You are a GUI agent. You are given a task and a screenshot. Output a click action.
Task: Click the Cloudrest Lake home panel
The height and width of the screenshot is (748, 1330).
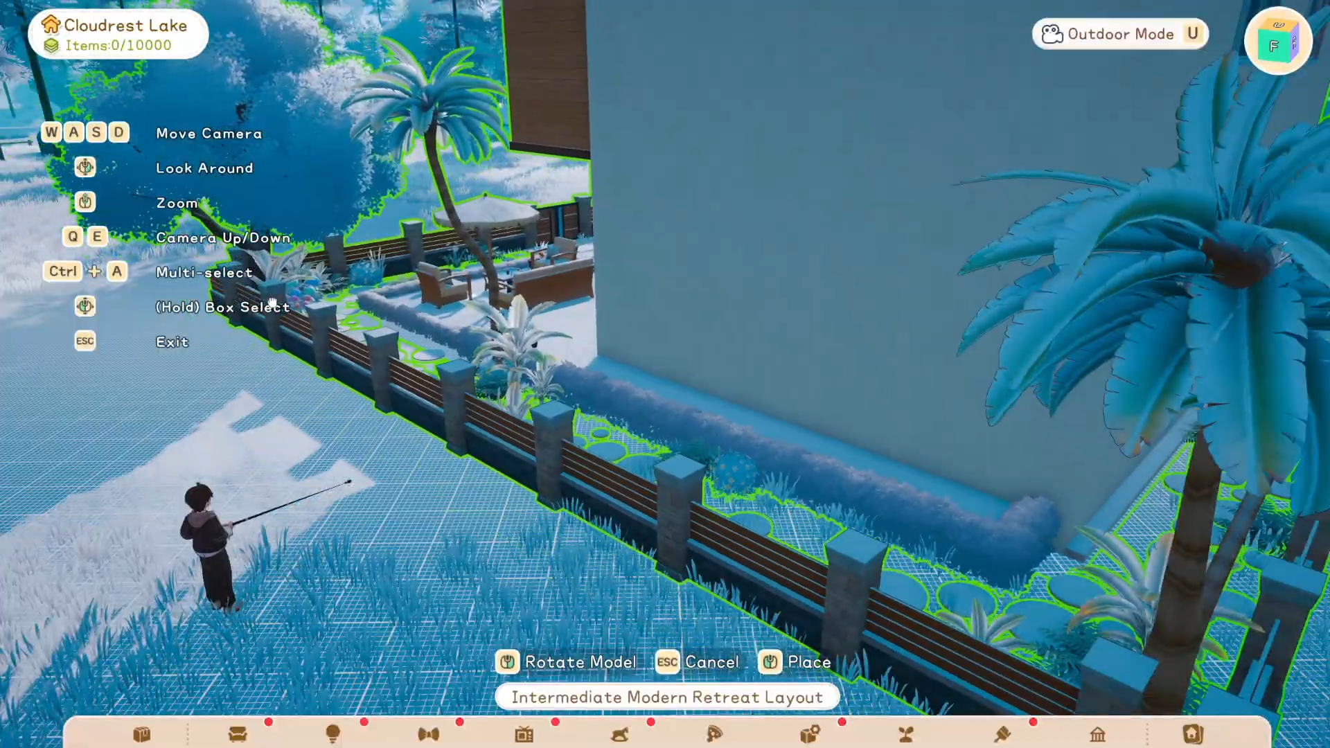118,35
